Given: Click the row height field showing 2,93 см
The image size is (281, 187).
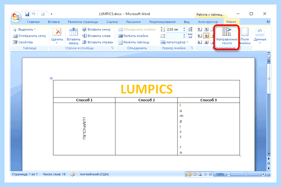Looking at the screenshot, I should [x=174, y=29].
